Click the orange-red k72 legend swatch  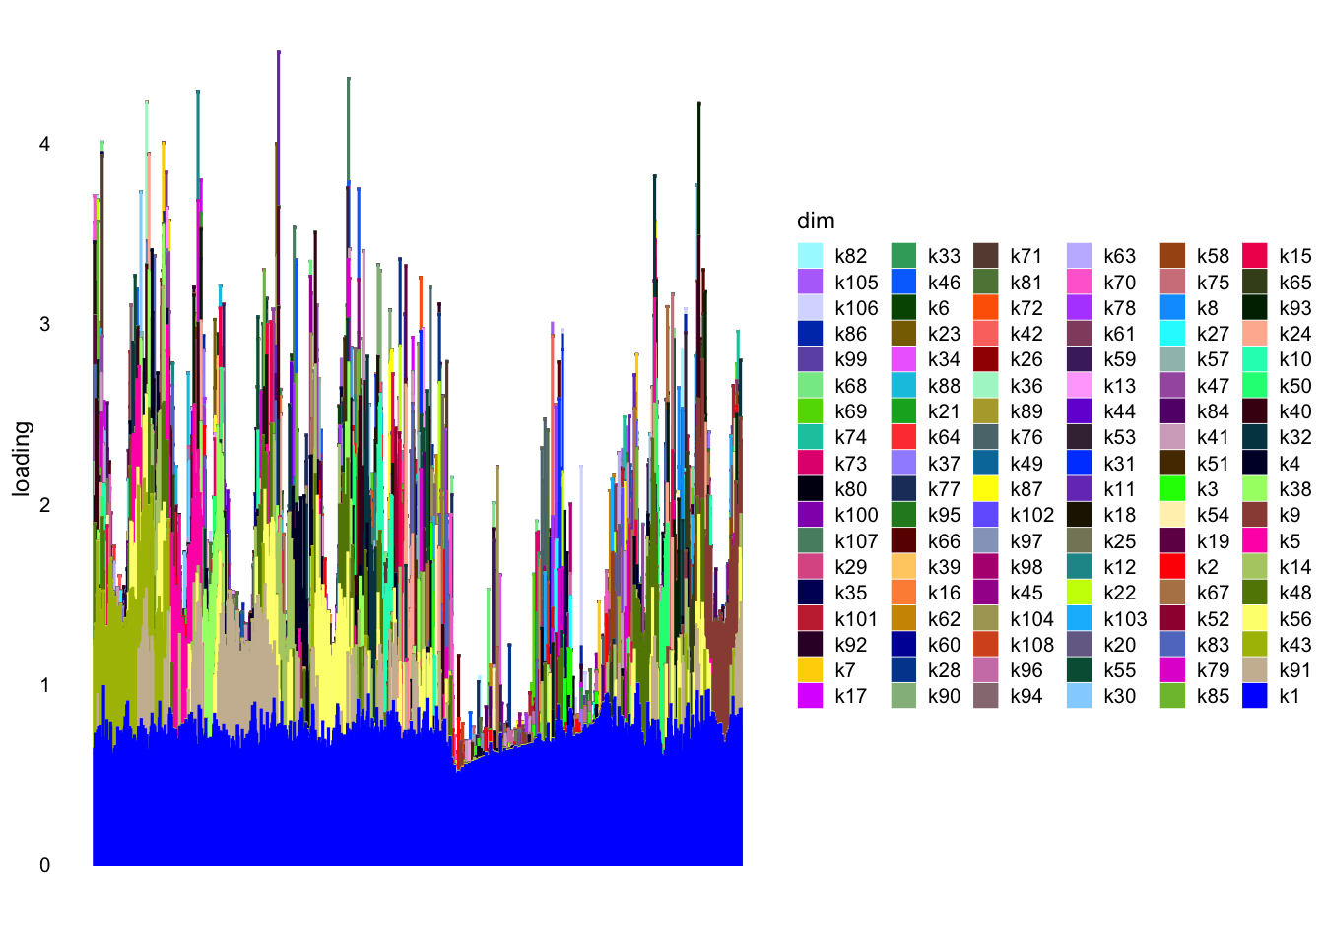[x=986, y=308]
